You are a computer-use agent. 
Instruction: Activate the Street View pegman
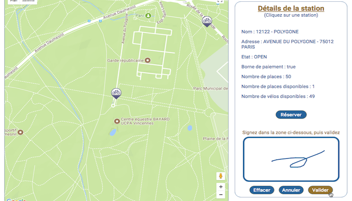click(220, 176)
